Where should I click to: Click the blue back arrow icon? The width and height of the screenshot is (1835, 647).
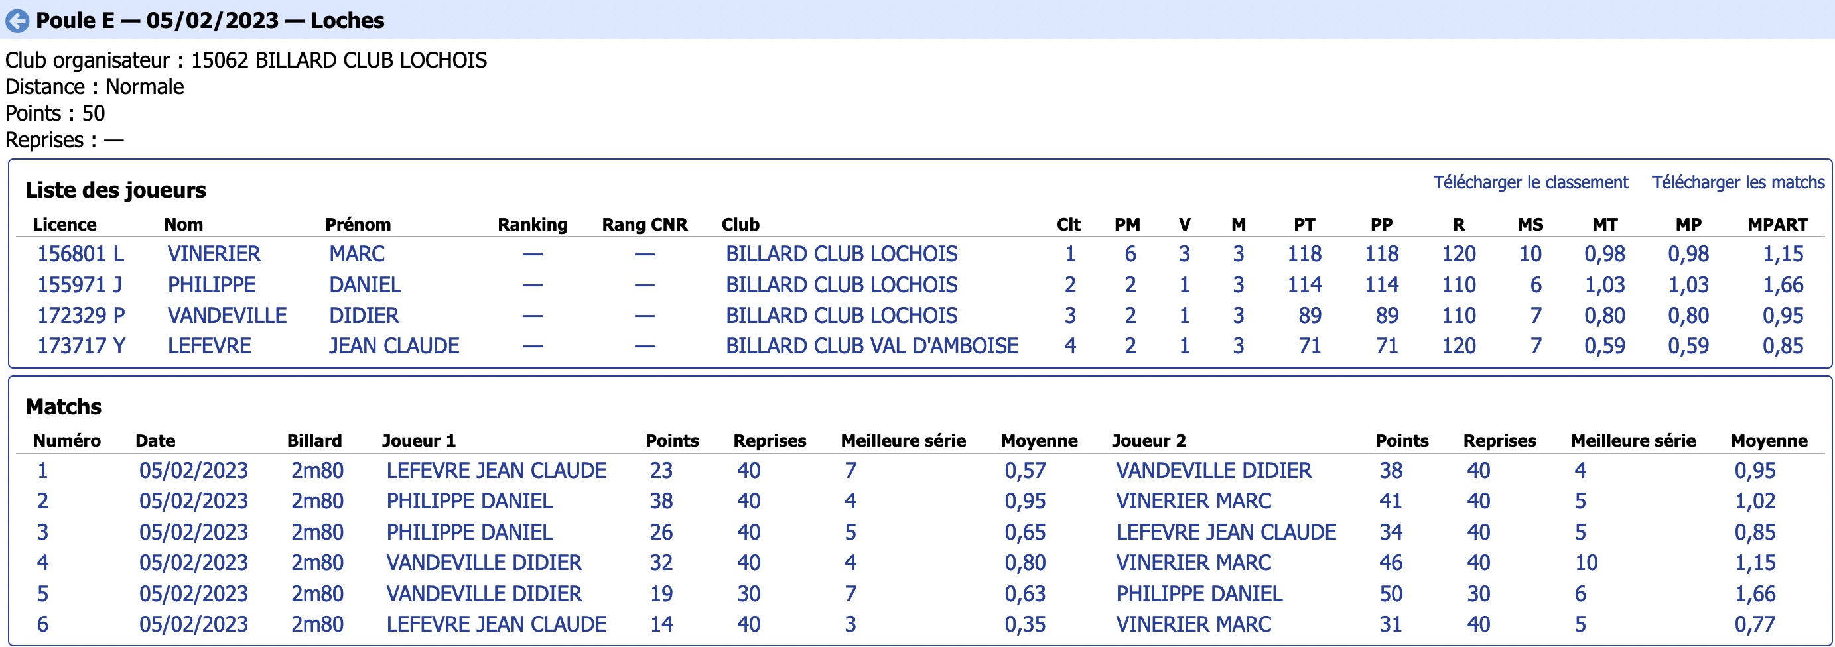click(17, 21)
